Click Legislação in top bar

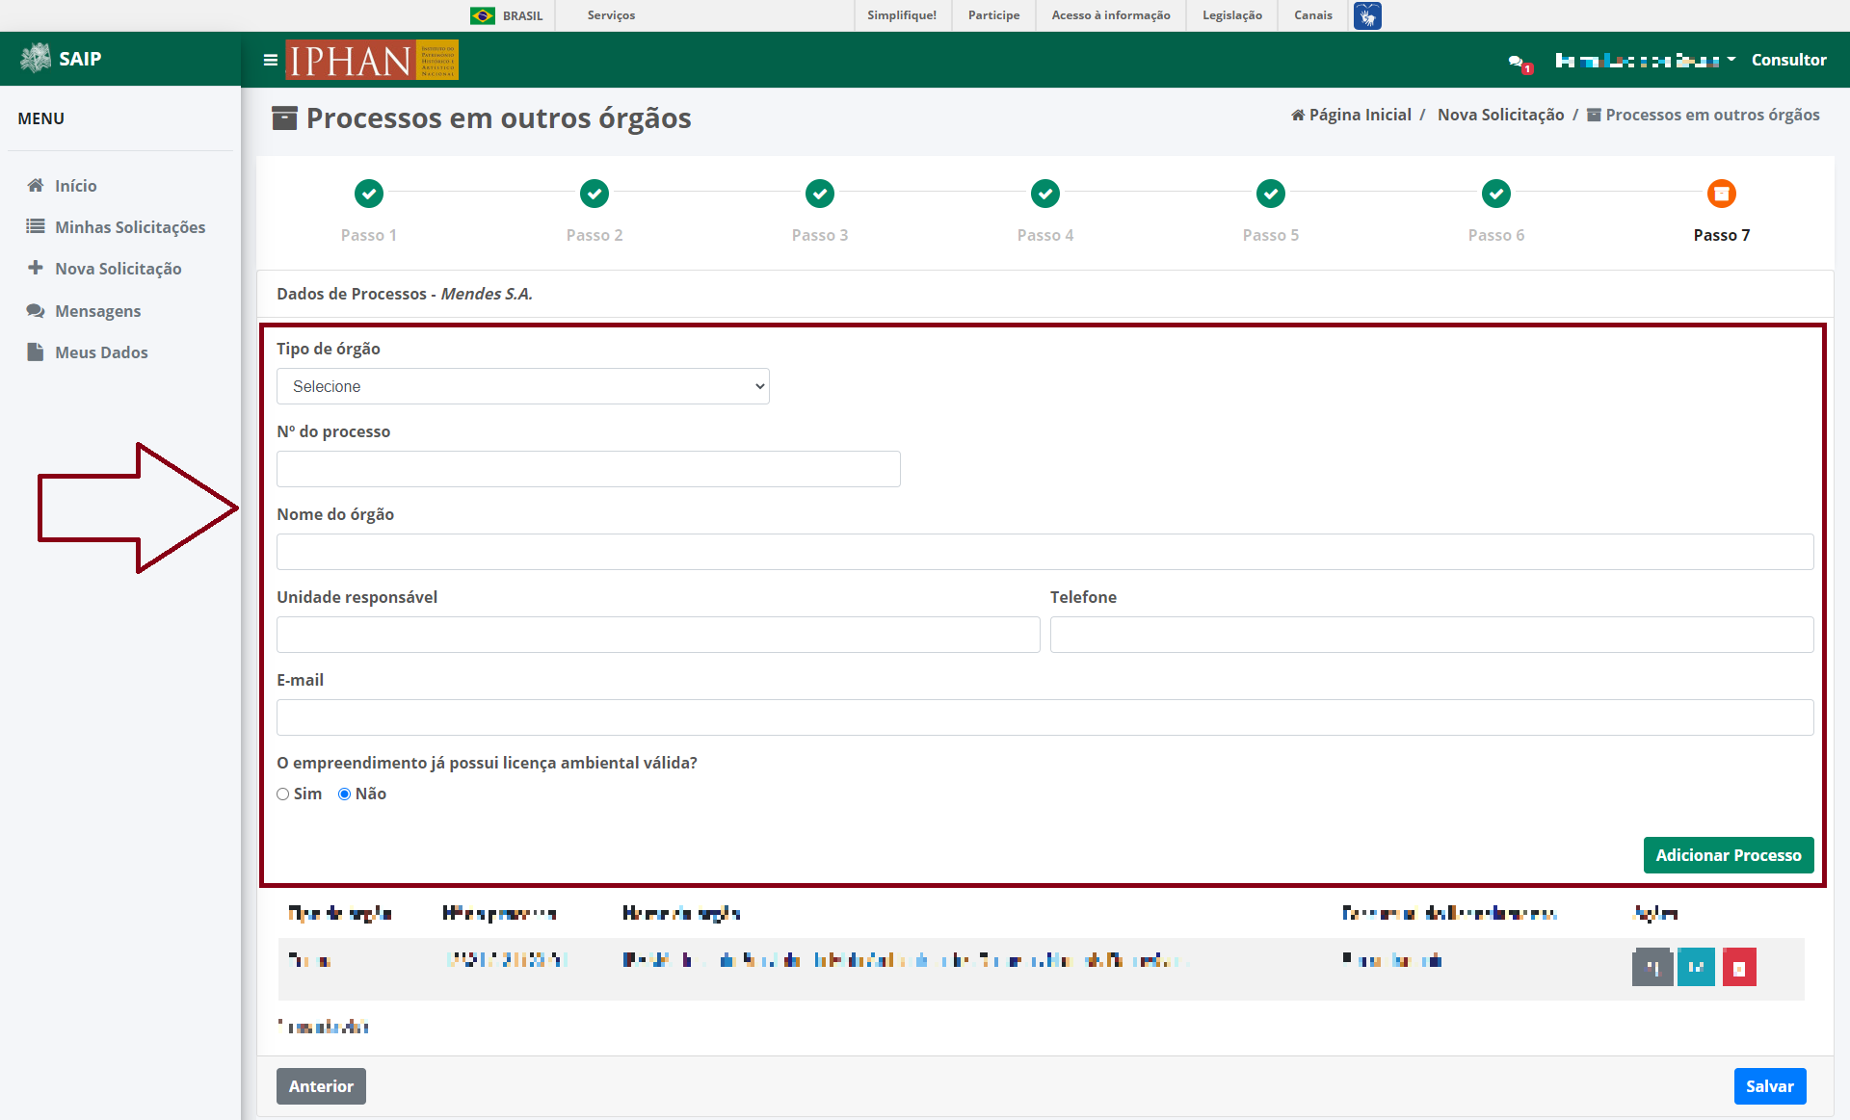1232,15
